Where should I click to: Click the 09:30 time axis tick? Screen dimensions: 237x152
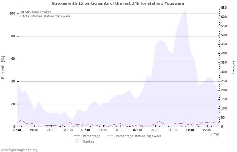coord(155,130)
